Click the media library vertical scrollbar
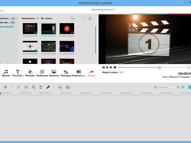This screenshot has width=191, height=143. tap(95, 40)
